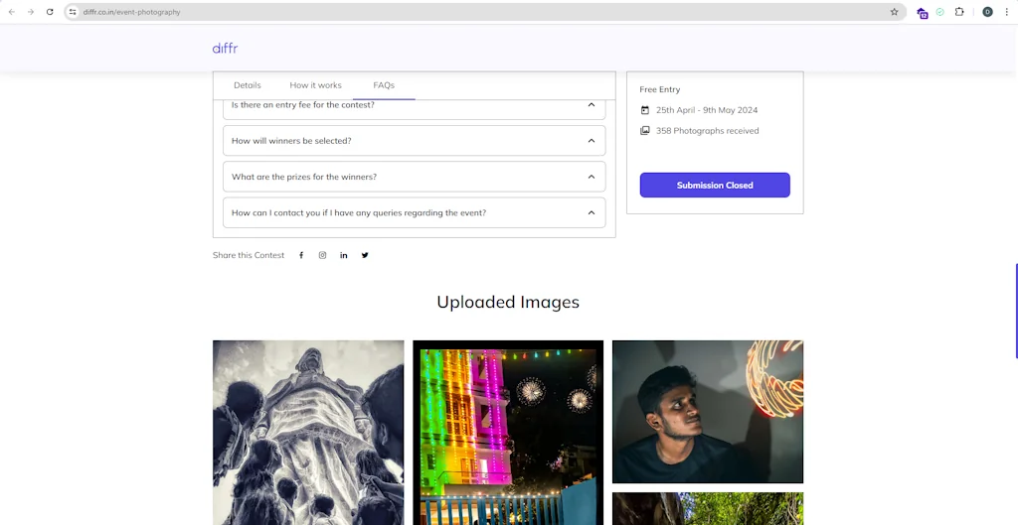Open the purple extension icon with badge
The image size is (1018, 525).
(x=922, y=12)
